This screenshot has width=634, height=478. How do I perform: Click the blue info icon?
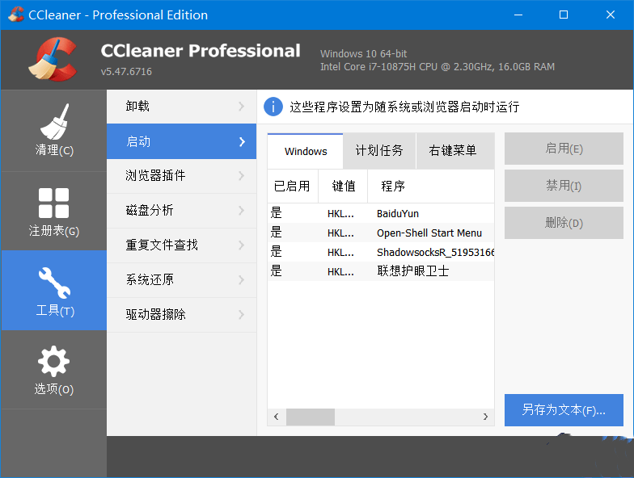(x=274, y=106)
